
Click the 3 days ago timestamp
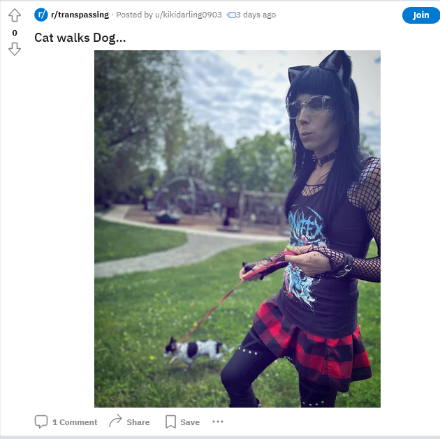[256, 15]
